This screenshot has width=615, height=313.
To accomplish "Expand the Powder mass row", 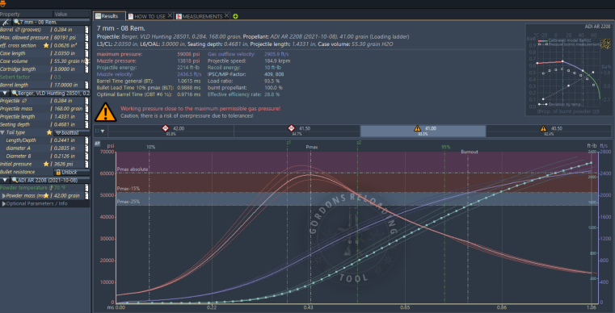I will (3, 195).
